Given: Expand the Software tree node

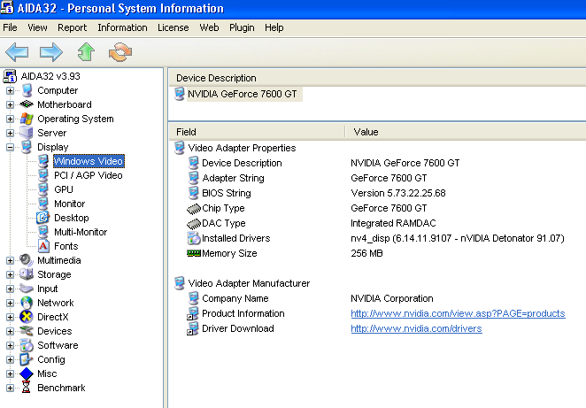Looking at the screenshot, I should click(11, 345).
